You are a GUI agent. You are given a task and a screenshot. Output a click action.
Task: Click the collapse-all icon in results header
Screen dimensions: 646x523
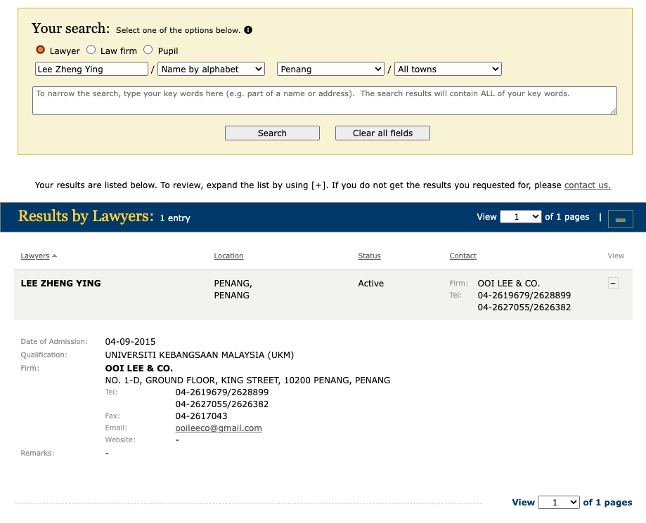(x=619, y=218)
